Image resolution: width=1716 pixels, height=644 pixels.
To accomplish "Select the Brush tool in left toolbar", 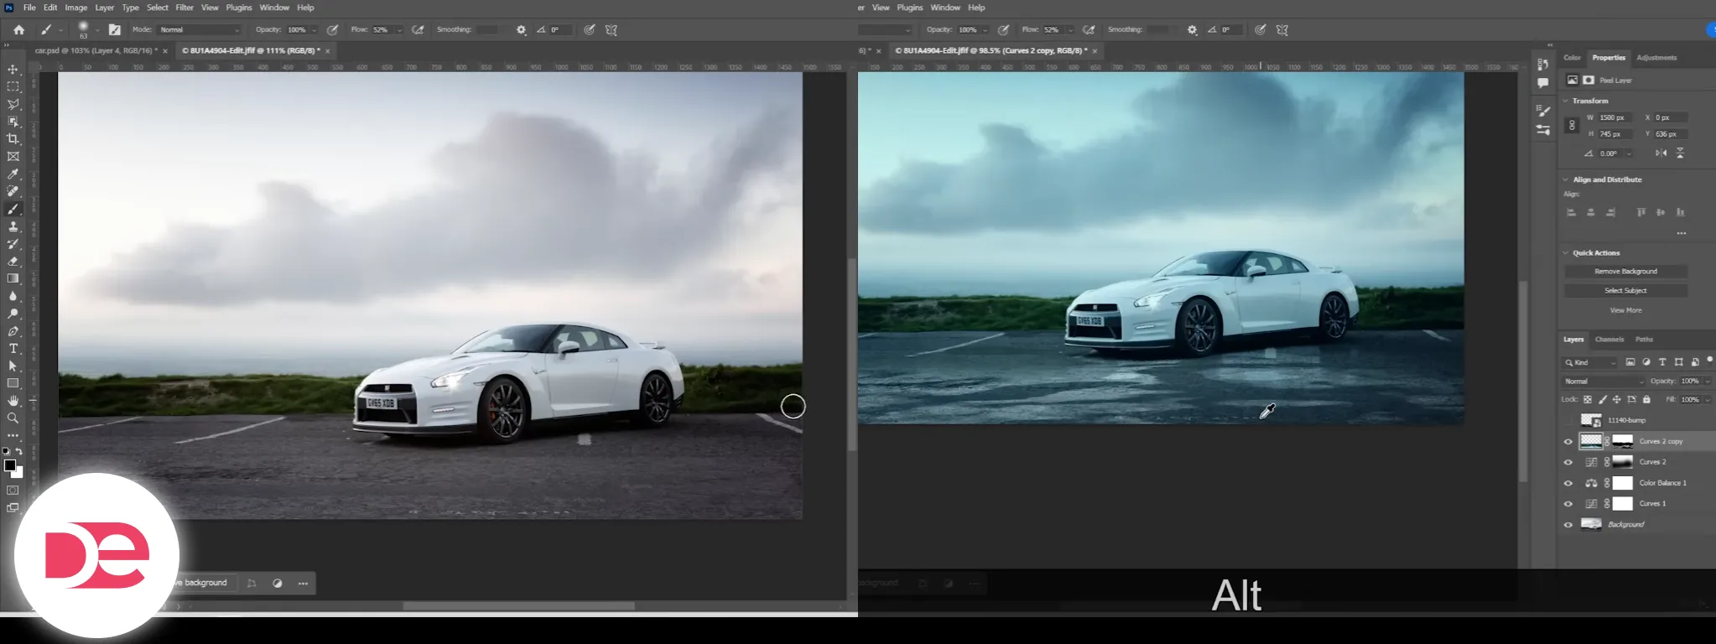I will (x=13, y=210).
